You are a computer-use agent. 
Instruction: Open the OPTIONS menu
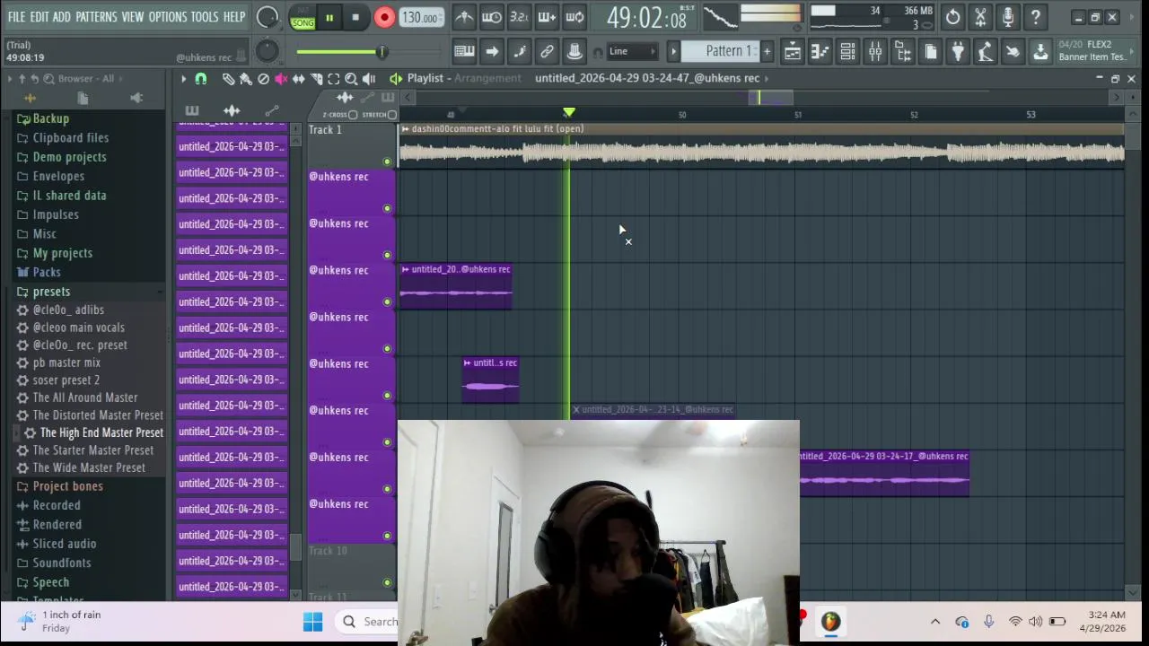[168, 17]
